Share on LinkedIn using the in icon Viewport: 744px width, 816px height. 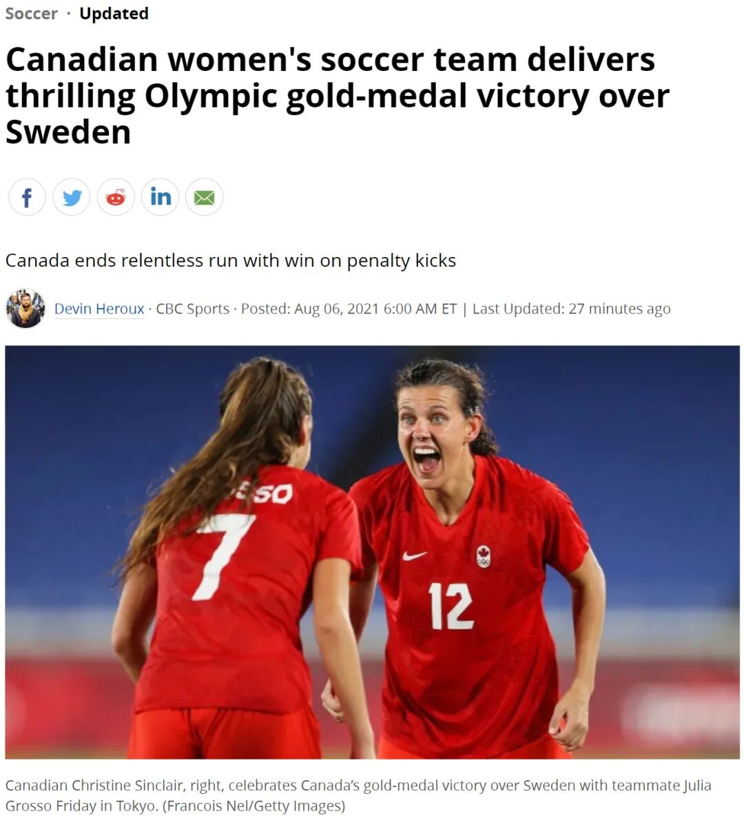161,197
